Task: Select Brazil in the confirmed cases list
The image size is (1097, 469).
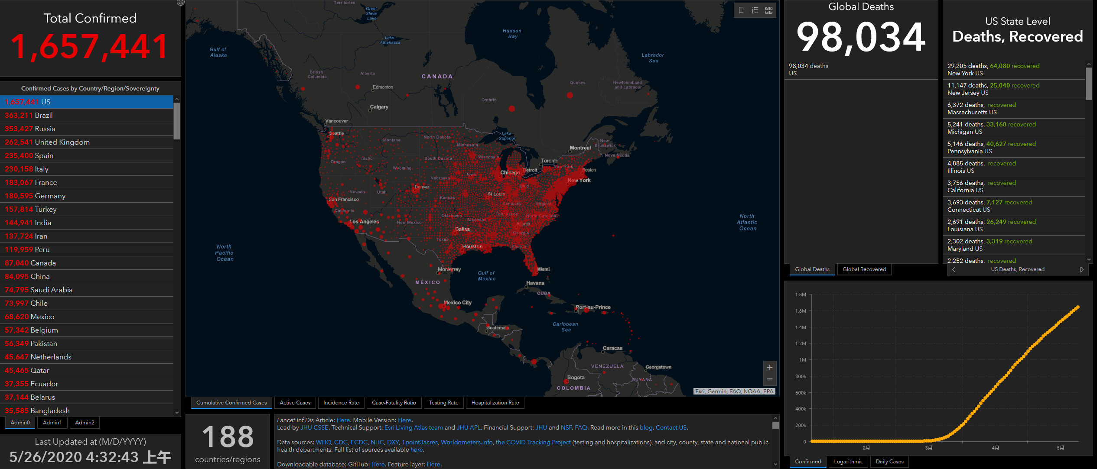Action: click(x=87, y=115)
